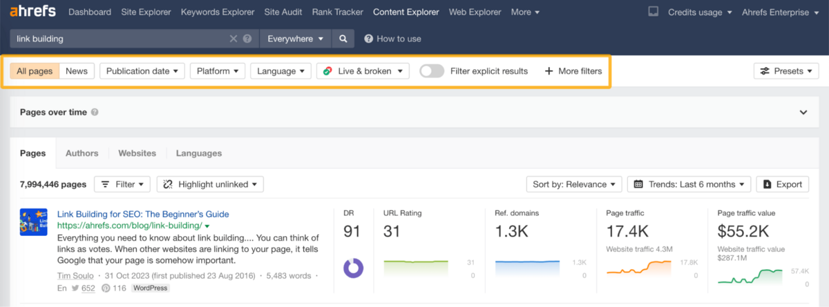The width and height of the screenshot is (829, 307).
Task: Click the info icon next to Pages over time
Action: coord(95,112)
